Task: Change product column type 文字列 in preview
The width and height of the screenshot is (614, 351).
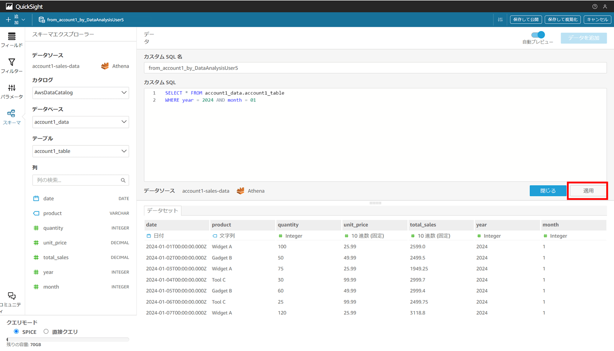Action: tap(224, 236)
